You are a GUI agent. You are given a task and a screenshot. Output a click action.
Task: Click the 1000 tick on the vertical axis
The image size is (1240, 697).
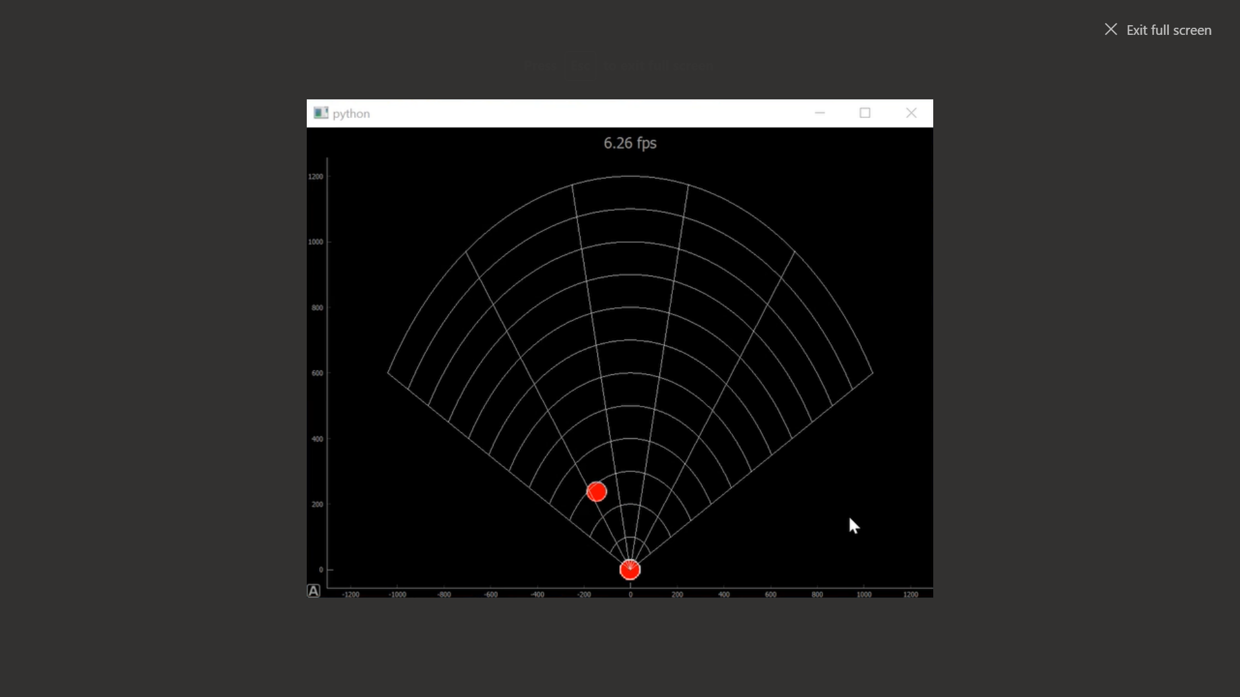(315, 242)
